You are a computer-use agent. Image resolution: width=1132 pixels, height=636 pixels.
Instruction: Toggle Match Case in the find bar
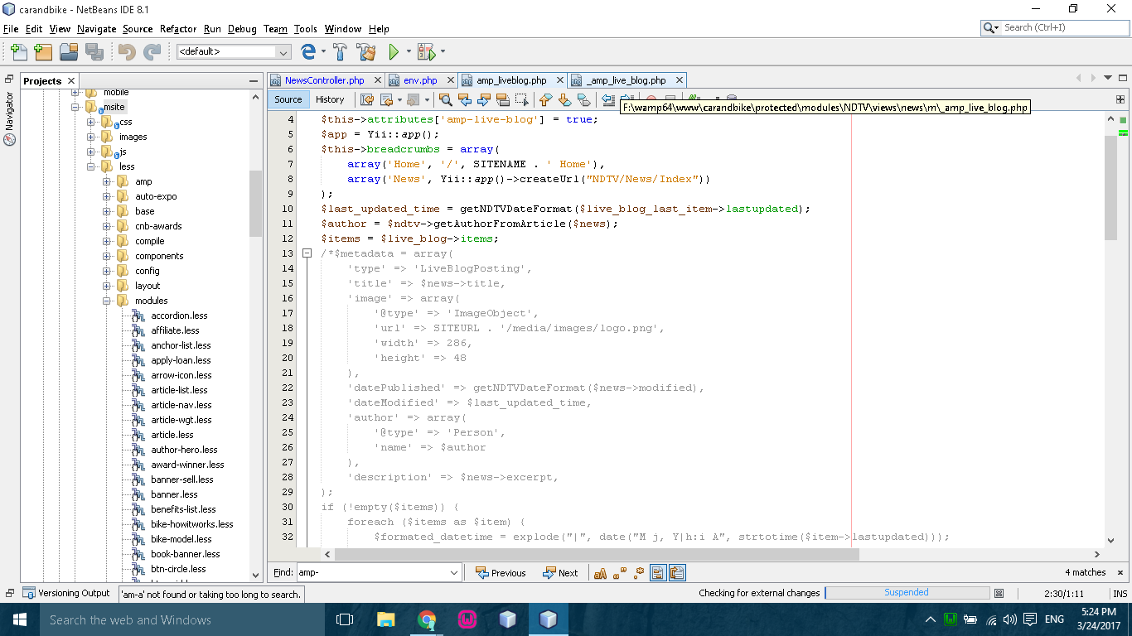(x=600, y=573)
